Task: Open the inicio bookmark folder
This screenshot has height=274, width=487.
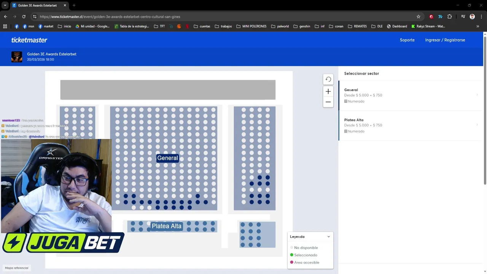Action: (64, 26)
